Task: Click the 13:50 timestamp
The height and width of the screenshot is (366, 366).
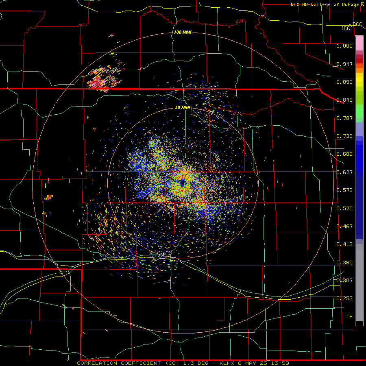Action: [x=281, y=363]
